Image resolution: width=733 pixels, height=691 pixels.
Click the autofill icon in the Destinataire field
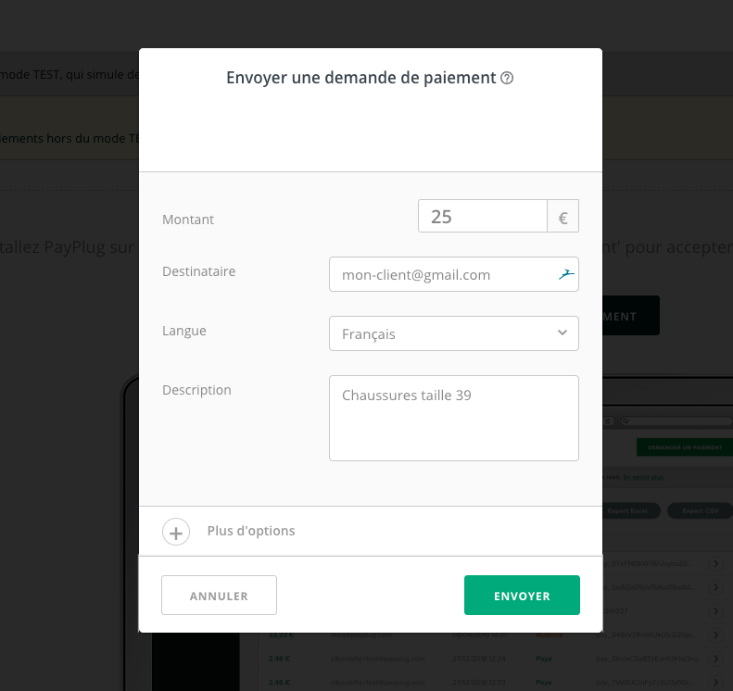click(x=565, y=274)
